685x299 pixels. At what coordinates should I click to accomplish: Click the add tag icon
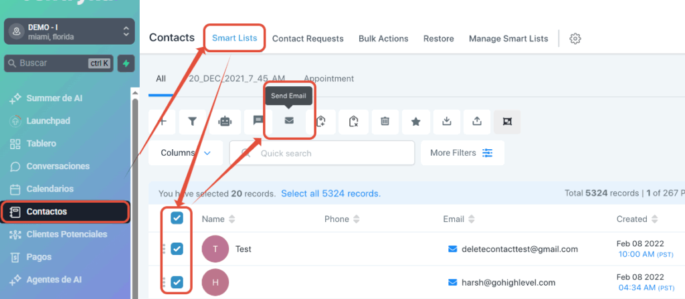321,121
